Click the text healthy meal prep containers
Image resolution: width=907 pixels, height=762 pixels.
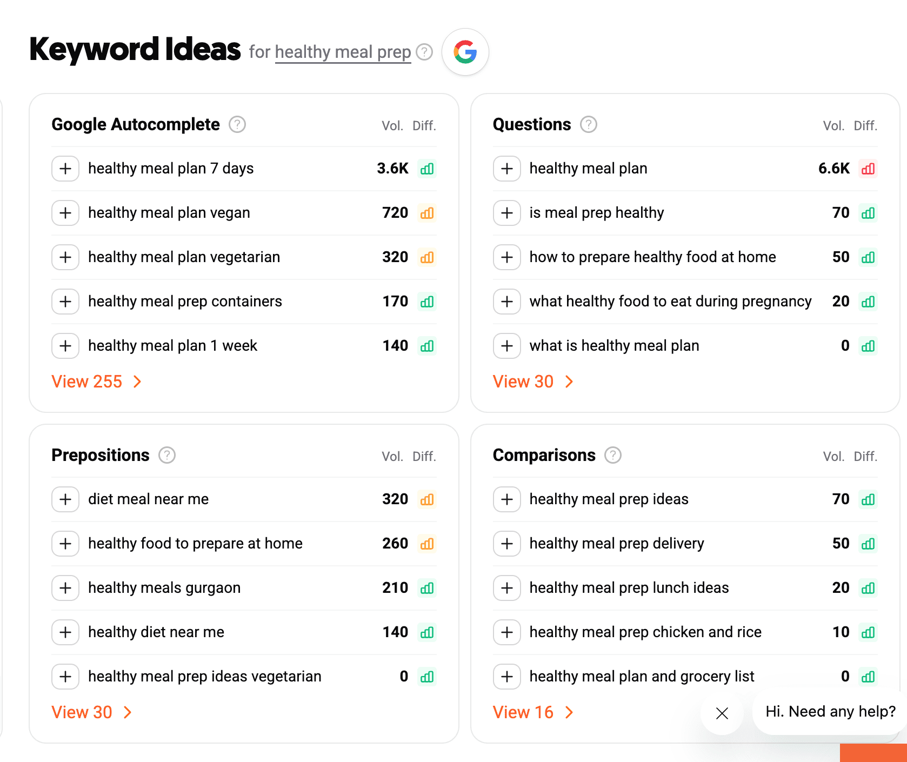coord(185,302)
